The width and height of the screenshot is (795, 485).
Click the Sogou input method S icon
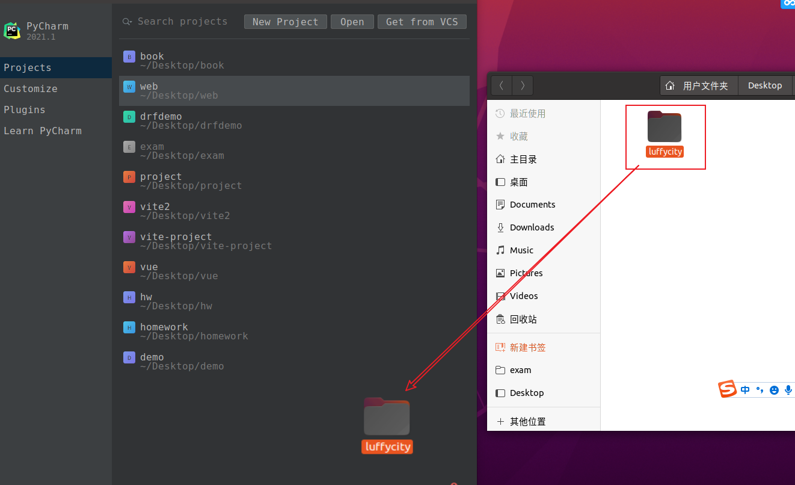tap(728, 389)
